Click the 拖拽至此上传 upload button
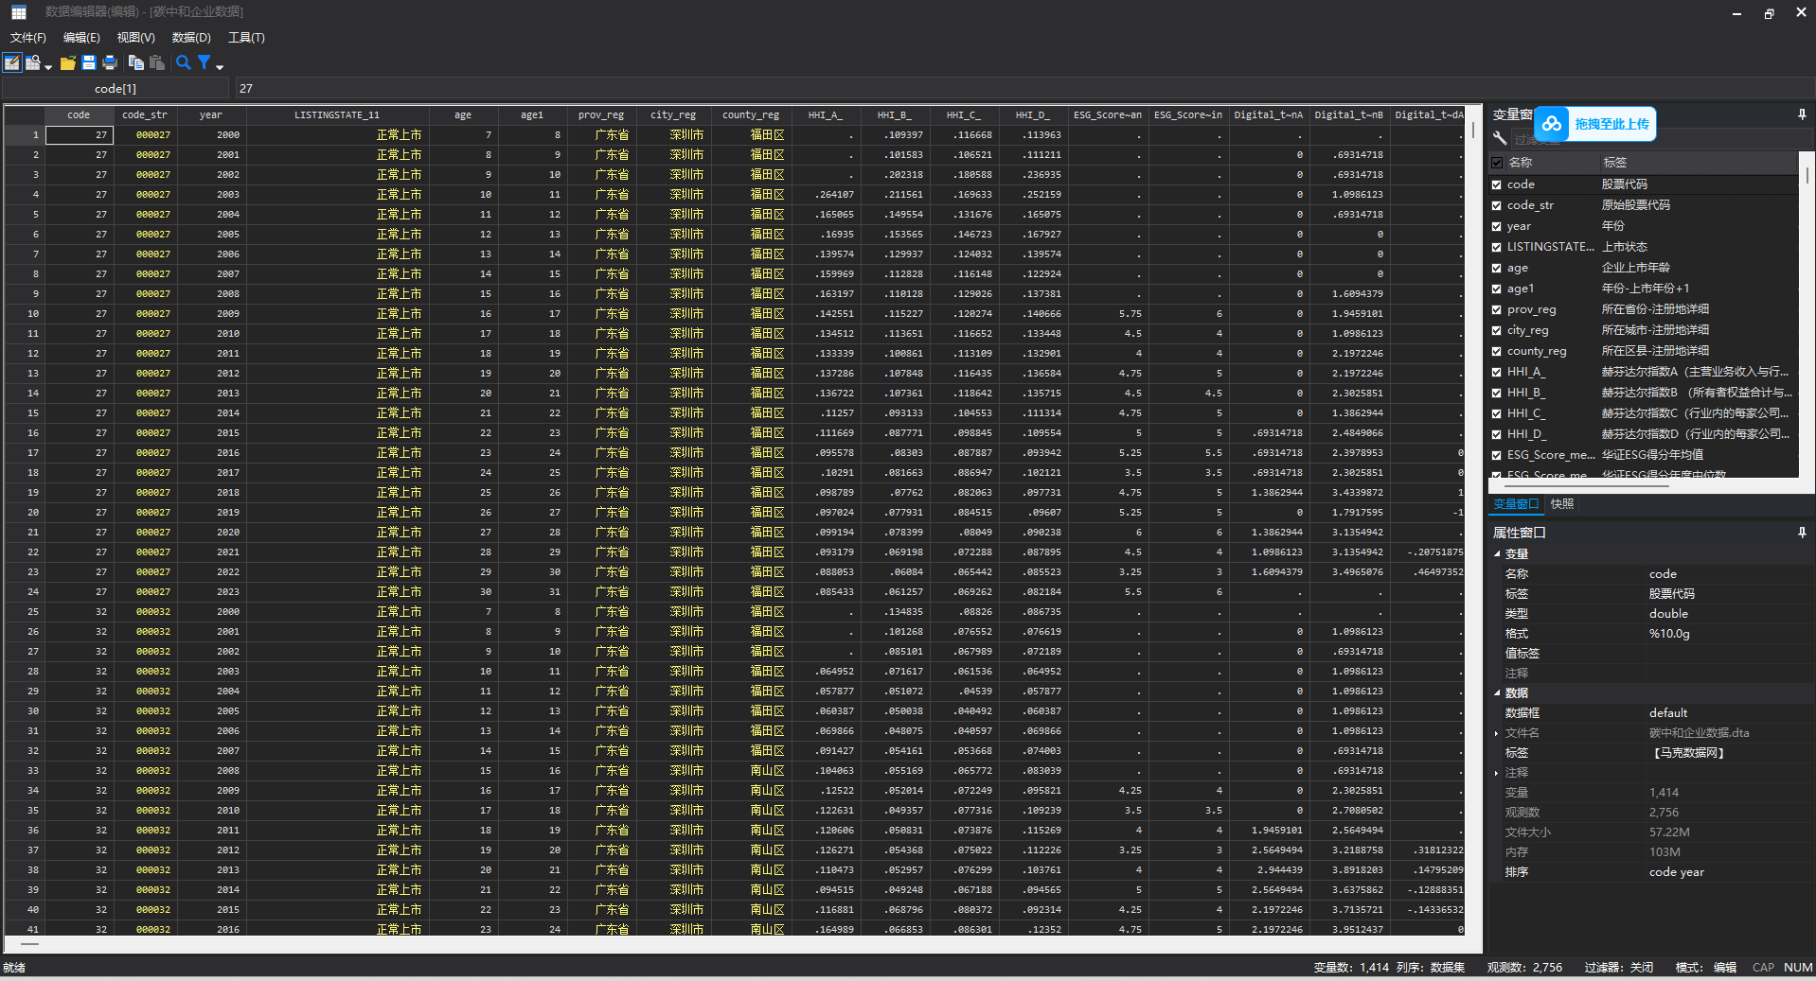The width and height of the screenshot is (1816, 981). [x=1595, y=124]
